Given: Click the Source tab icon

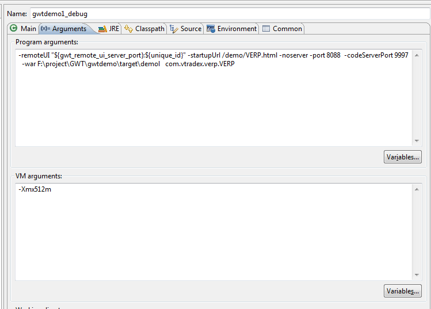Looking at the screenshot, I should point(174,29).
